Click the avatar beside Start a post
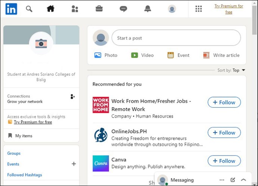This screenshot has width=258, height=186. coord(101,38)
